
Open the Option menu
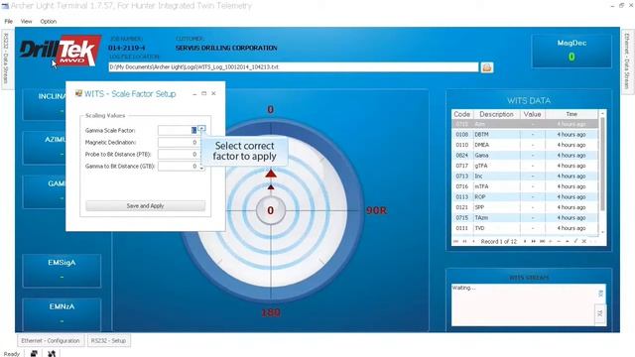49,21
